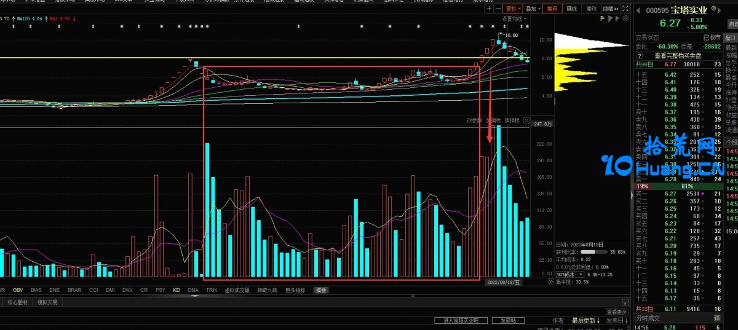
Task: Click 换指标 to change indicator
Action: pos(512,120)
